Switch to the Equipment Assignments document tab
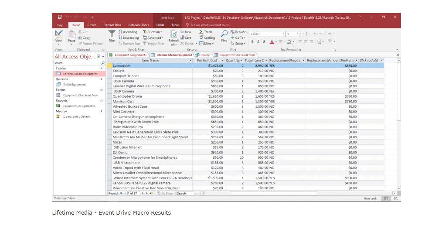Screen dimensions: 432x236 [128, 55]
